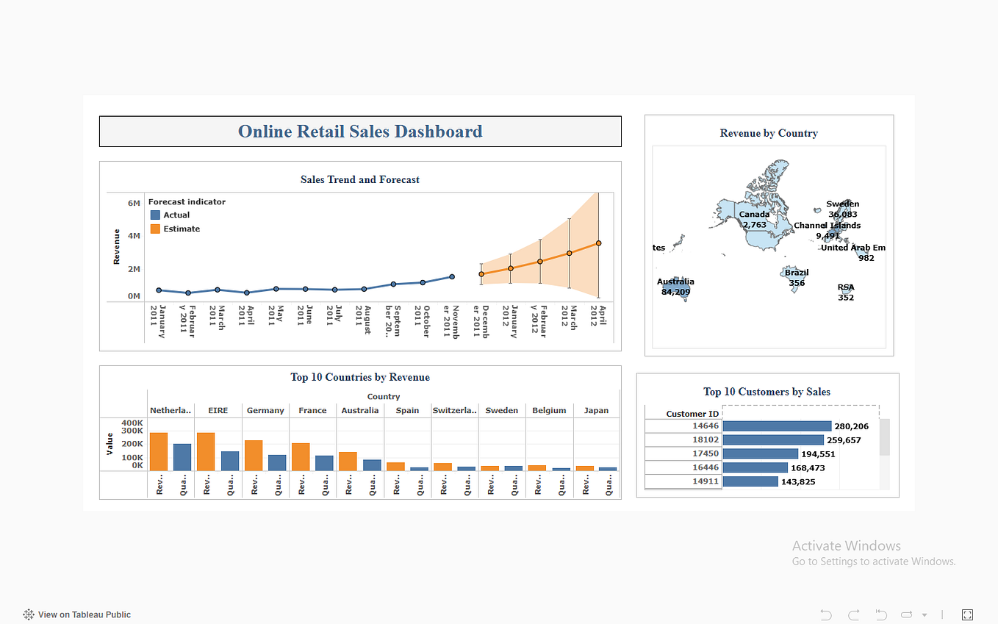Select the November 2011 trend data point
The height and width of the screenshot is (624, 998).
451,276
